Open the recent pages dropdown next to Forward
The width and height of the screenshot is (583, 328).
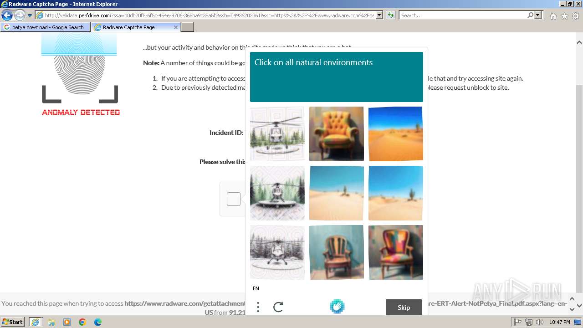tap(30, 15)
